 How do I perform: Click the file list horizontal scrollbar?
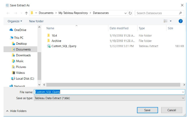coord(113,85)
